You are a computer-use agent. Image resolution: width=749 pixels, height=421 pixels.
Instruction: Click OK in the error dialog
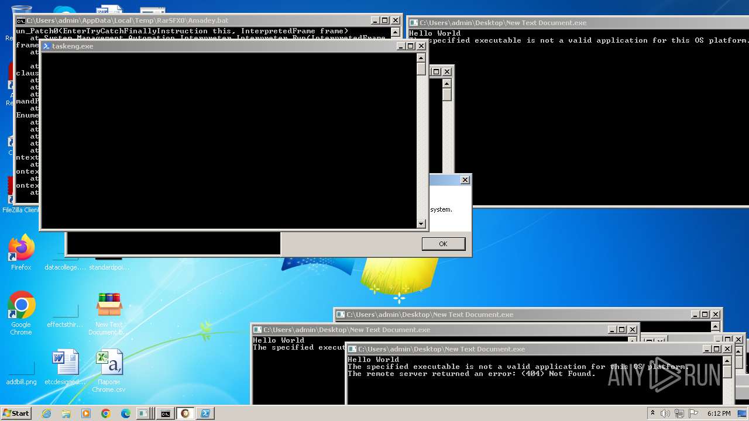tap(444, 244)
